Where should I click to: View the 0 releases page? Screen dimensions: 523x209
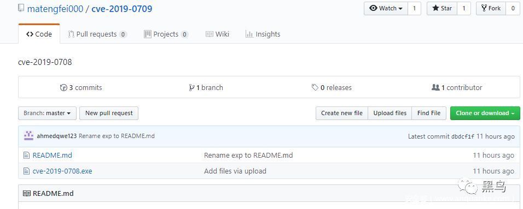pos(332,87)
